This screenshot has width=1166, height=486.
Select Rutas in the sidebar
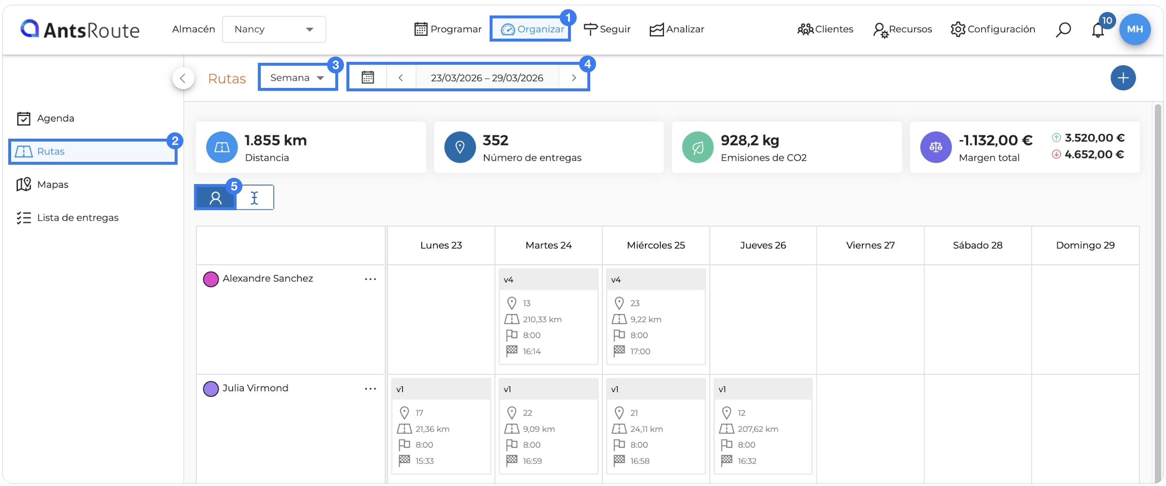click(92, 152)
